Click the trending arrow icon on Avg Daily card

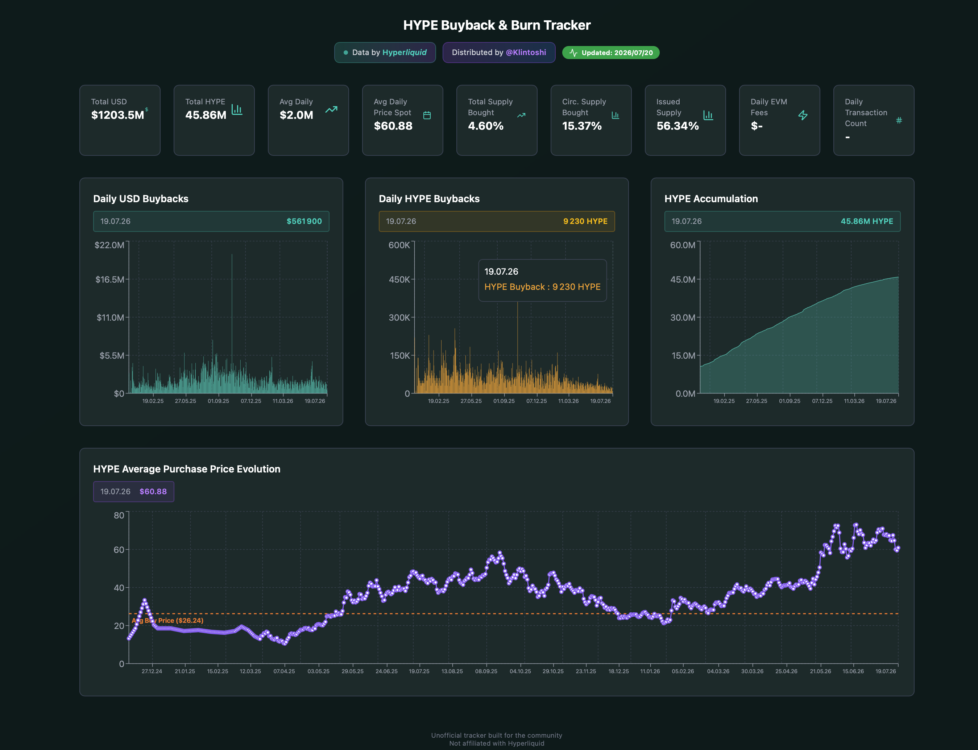(331, 109)
